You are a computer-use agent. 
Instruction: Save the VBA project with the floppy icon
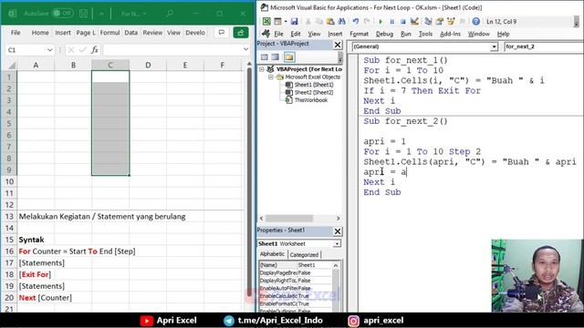pyautogui.click(x=294, y=22)
